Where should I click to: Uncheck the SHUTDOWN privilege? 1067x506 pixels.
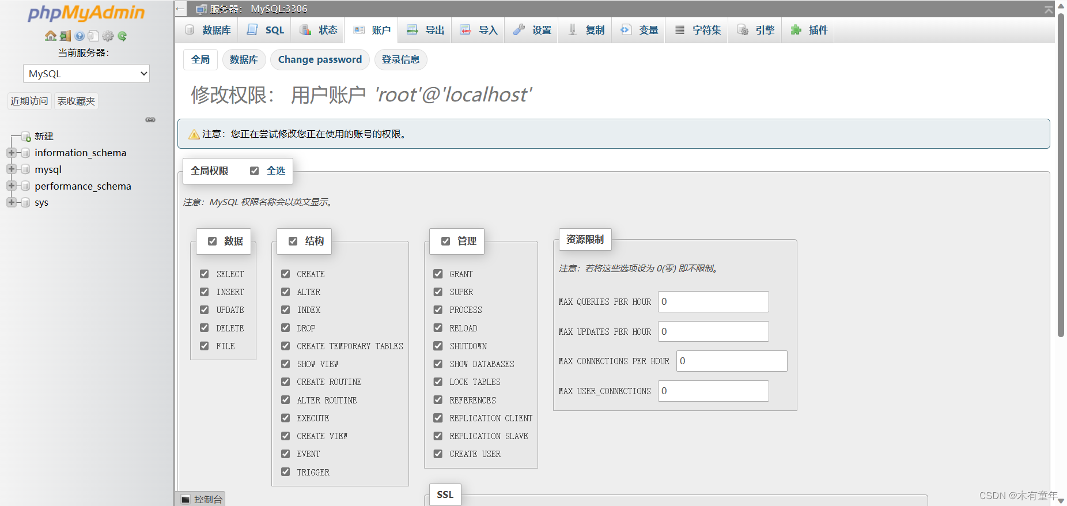[438, 346]
